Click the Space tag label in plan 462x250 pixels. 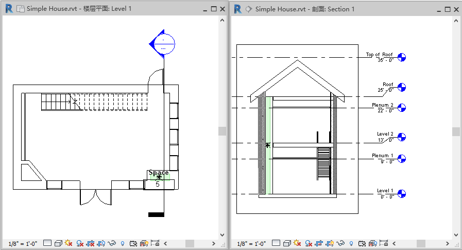coord(159,173)
